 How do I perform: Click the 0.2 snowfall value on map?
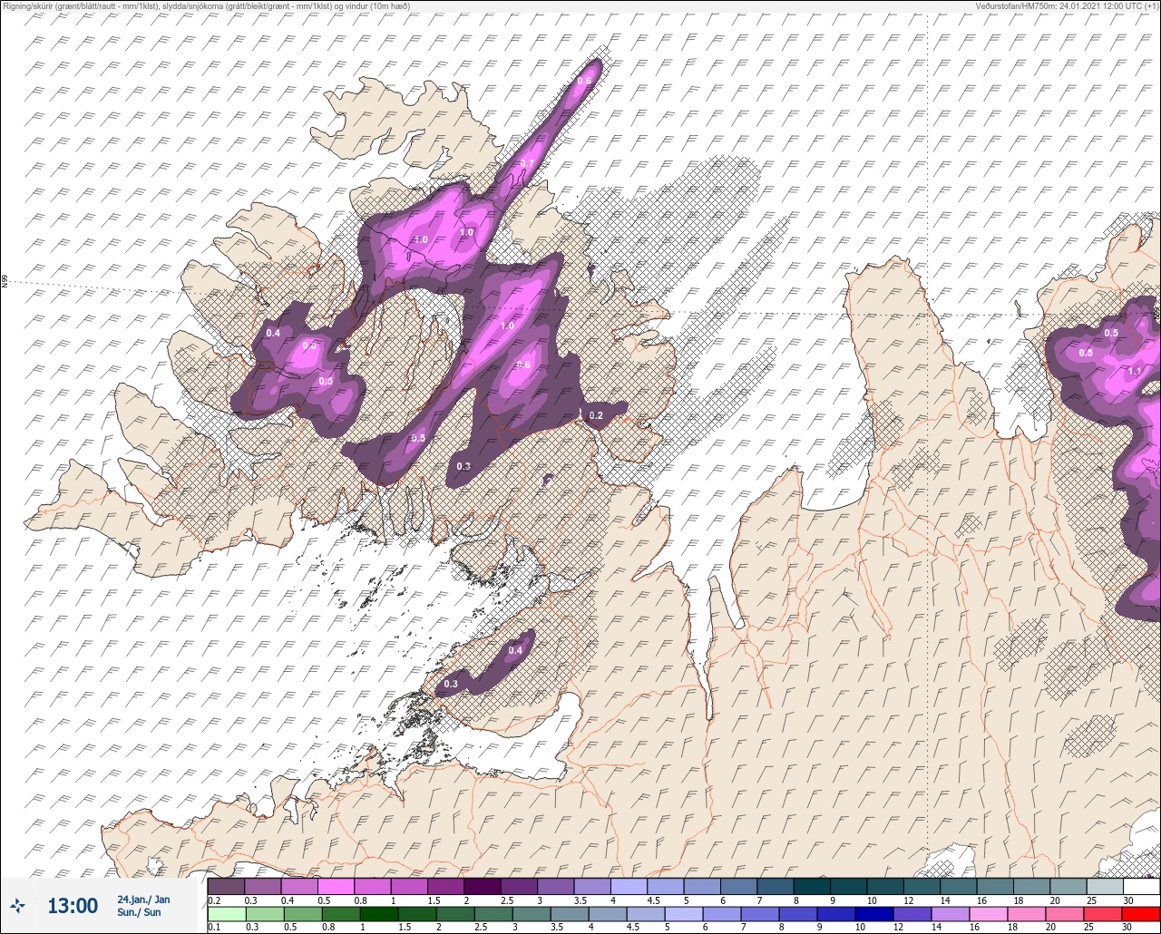pyautogui.click(x=595, y=415)
